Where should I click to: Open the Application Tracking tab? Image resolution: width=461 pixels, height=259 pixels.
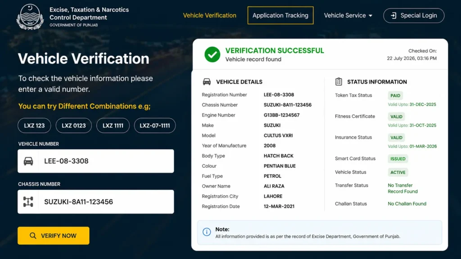tap(280, 15)
